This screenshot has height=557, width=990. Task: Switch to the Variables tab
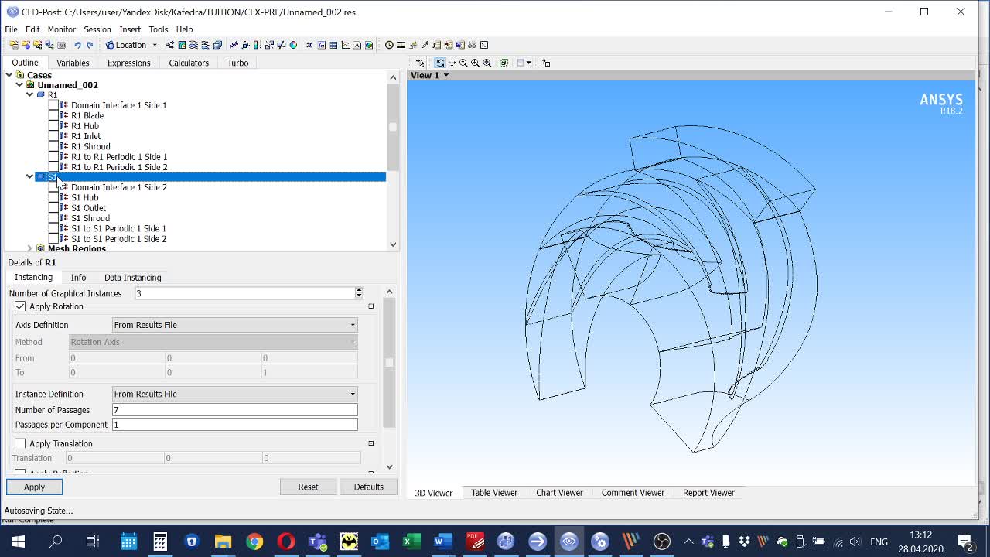pos(73,63)
